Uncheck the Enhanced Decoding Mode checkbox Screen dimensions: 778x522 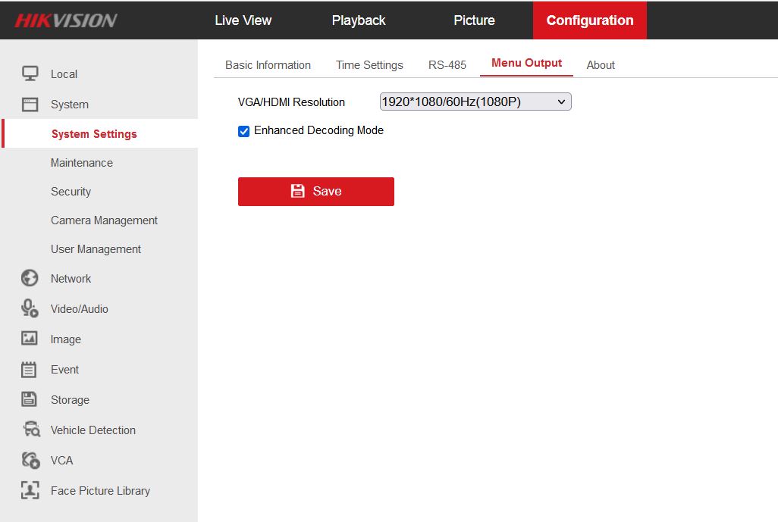[x=244, y=131]
